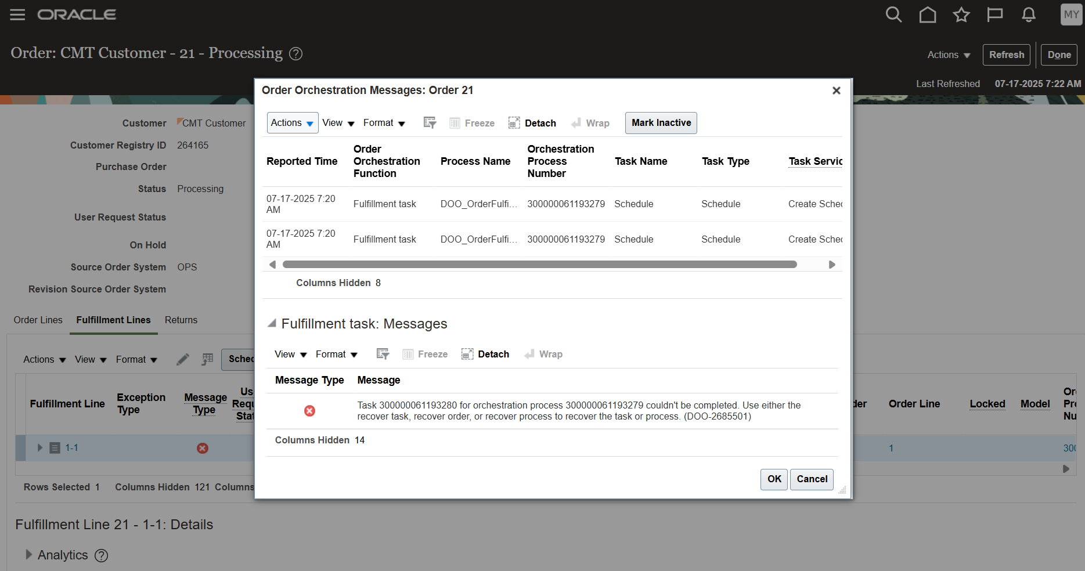The height and width of the screenshot is (571, 1085).
Task: Open View menu in Fulfillment task messages
Action: (291, 354)
